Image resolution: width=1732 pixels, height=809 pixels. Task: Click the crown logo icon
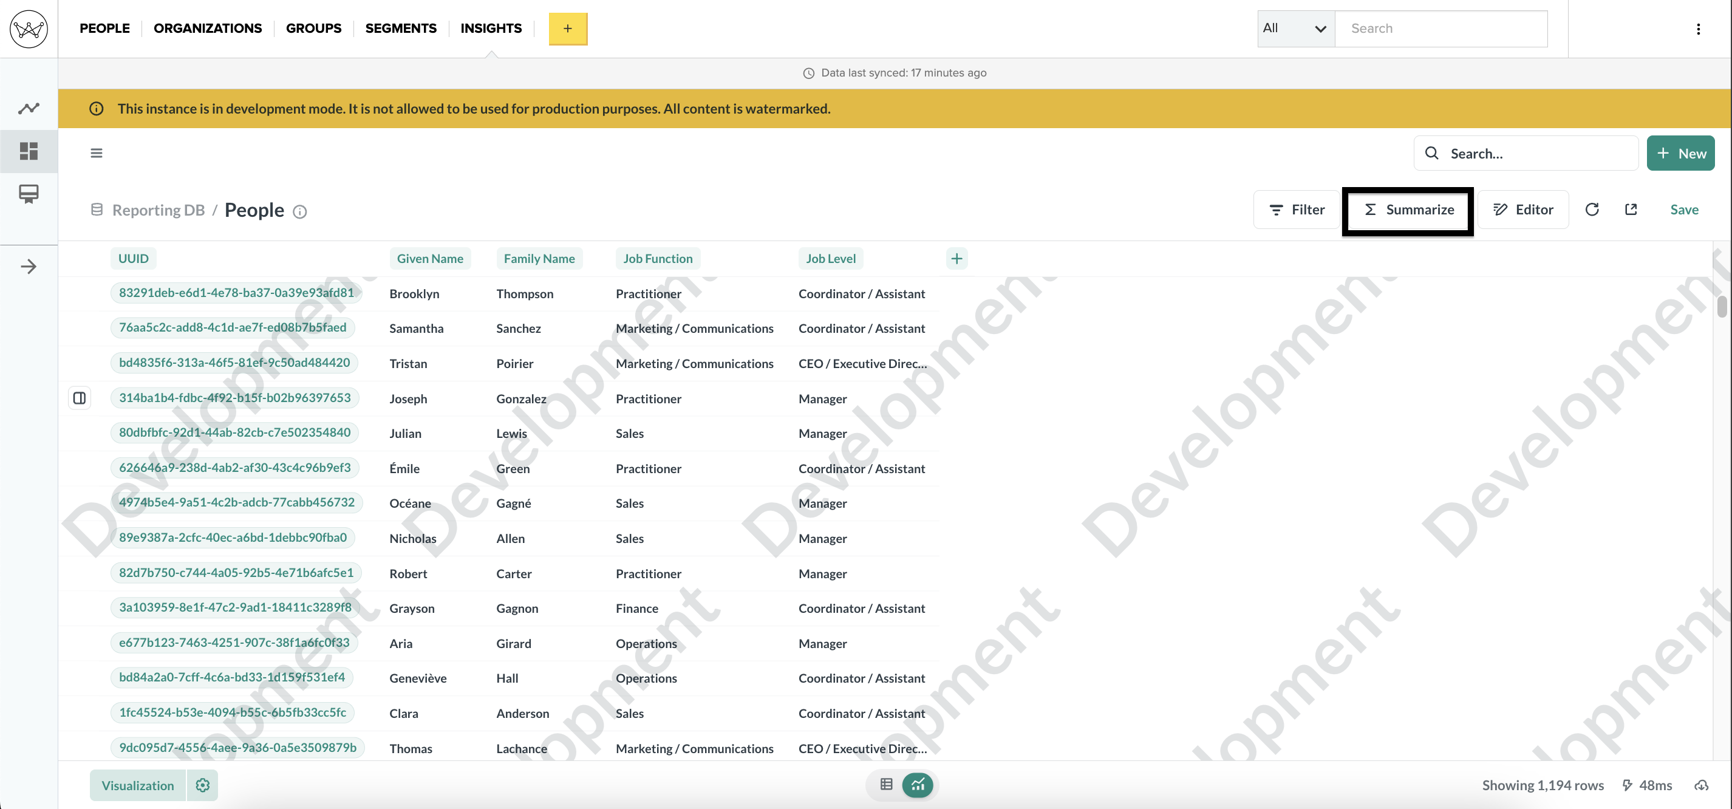coord(29,29)
